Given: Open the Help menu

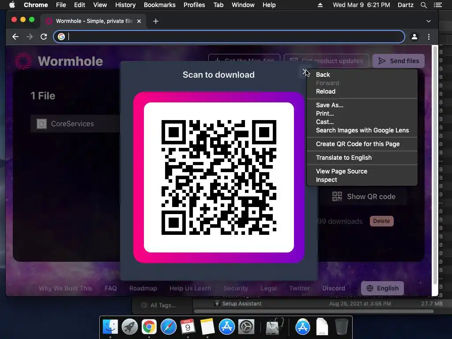Looking at the screenshot, I should 269,5.
